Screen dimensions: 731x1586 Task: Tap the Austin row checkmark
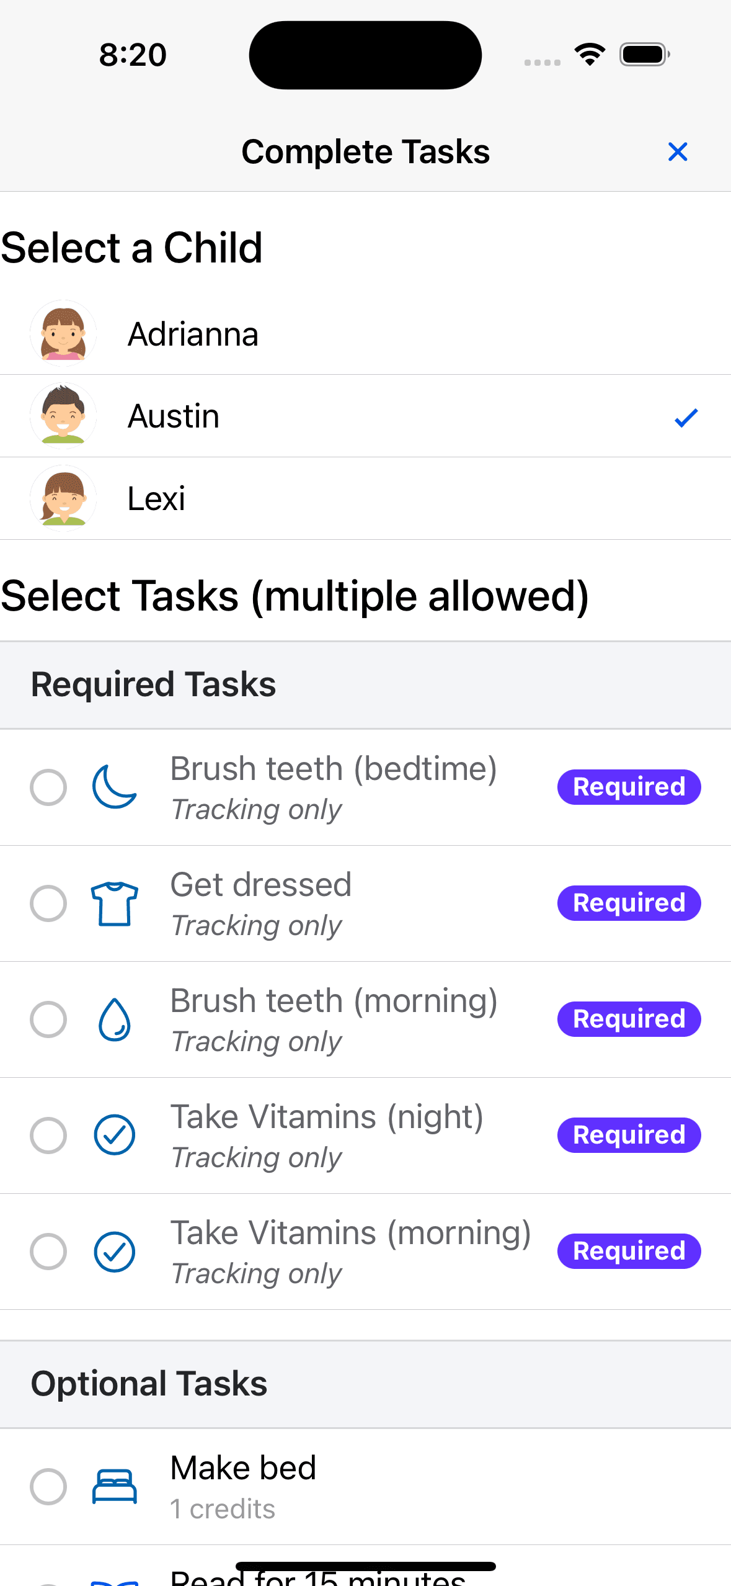pos(686,418)
